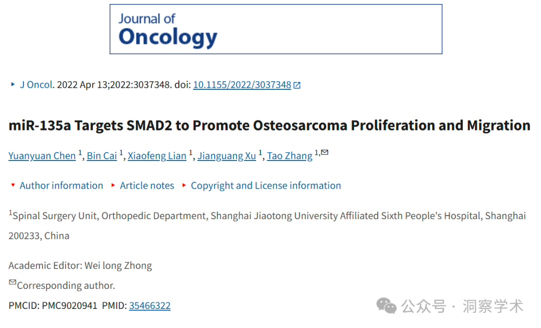The height and width of the screenshot is (328, 541).
Task: Open author Bin Cai's link
Action: [x=102, y=155]
